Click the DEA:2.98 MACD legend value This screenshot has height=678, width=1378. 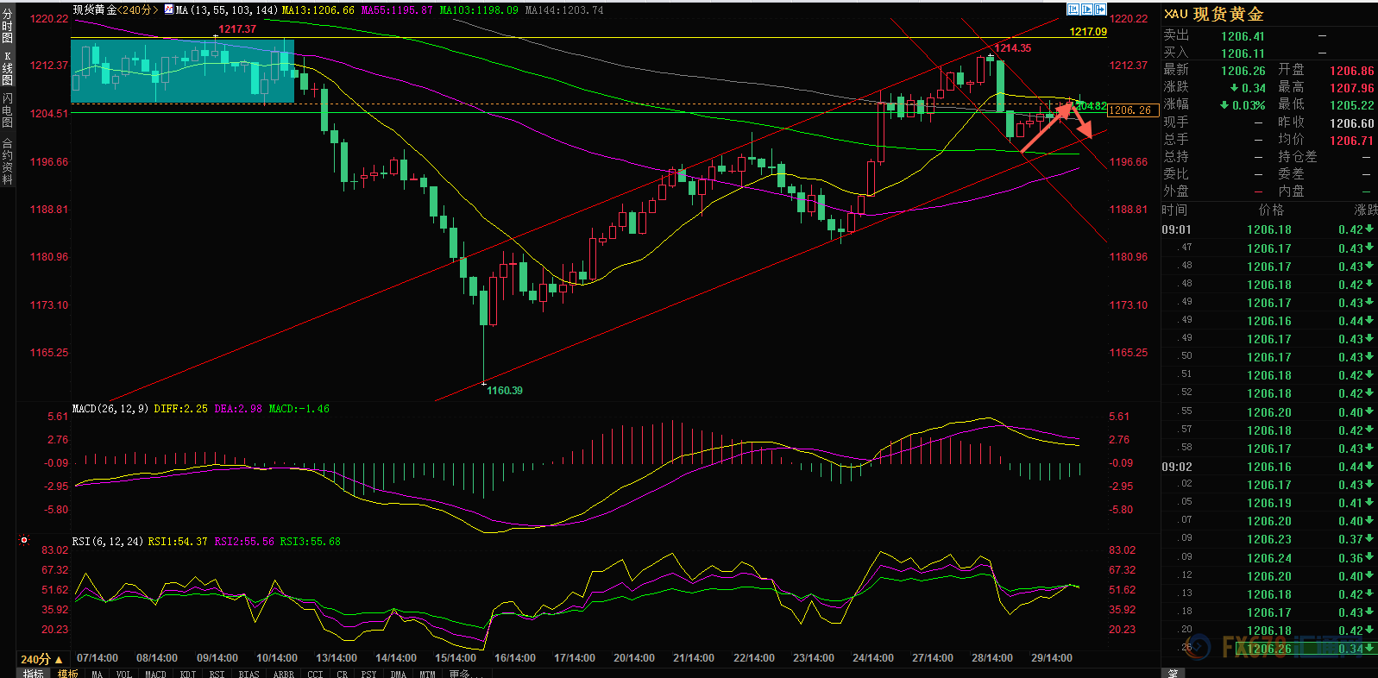pos(238,409)
